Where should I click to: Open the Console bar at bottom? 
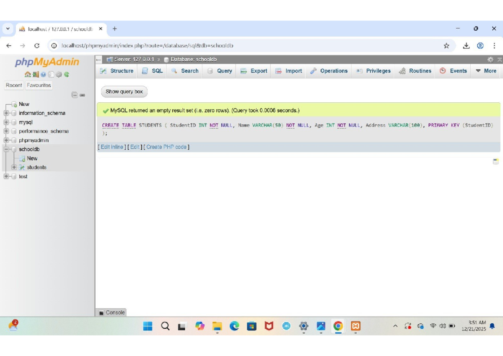coord(111,312)
